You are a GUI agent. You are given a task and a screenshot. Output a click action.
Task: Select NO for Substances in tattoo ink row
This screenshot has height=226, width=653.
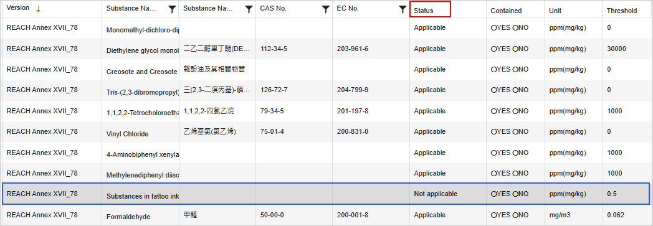[515, 194]
